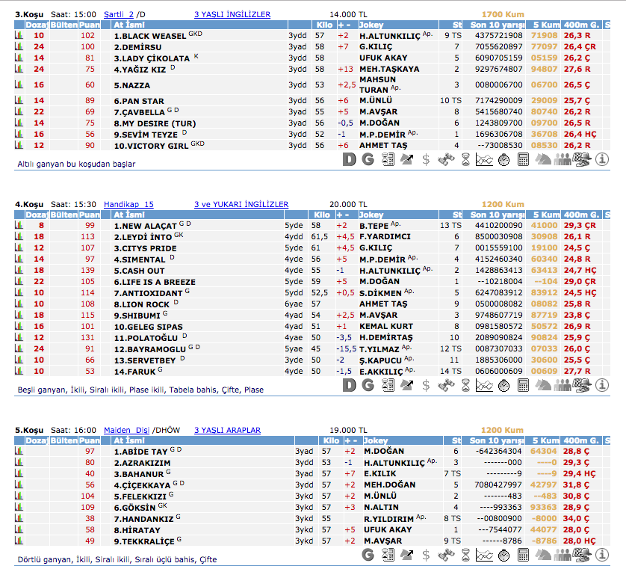Click Jokey column header in race 4 table
Screen dimensions: 626x572
tap(372, 215)
